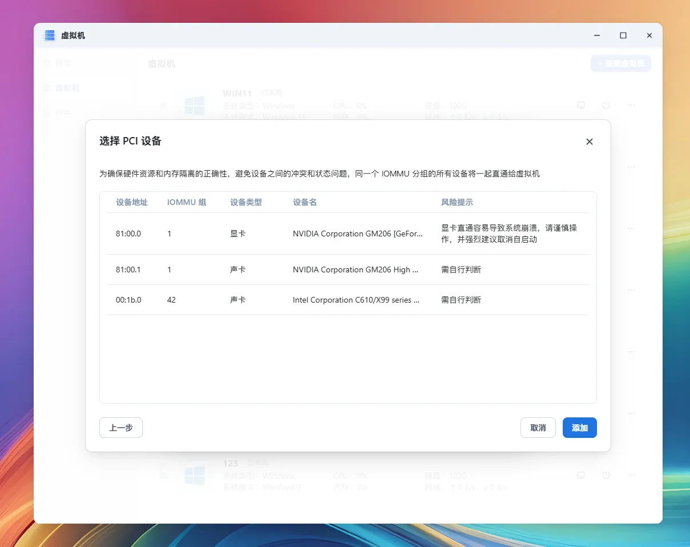The width and height of the screenshot is (690, 547).
Task: Select the 81:00.0 device address row
Action: (x=128, y=234)
